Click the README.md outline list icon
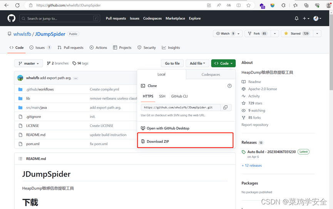 20,159
